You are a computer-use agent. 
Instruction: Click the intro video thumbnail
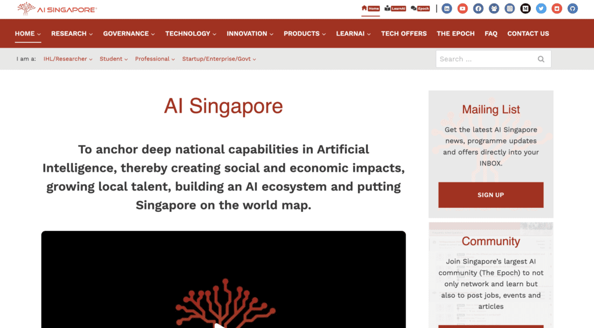[x=223, y=279]
